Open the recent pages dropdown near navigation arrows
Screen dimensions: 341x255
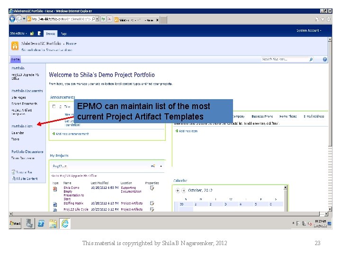(24, 19)
